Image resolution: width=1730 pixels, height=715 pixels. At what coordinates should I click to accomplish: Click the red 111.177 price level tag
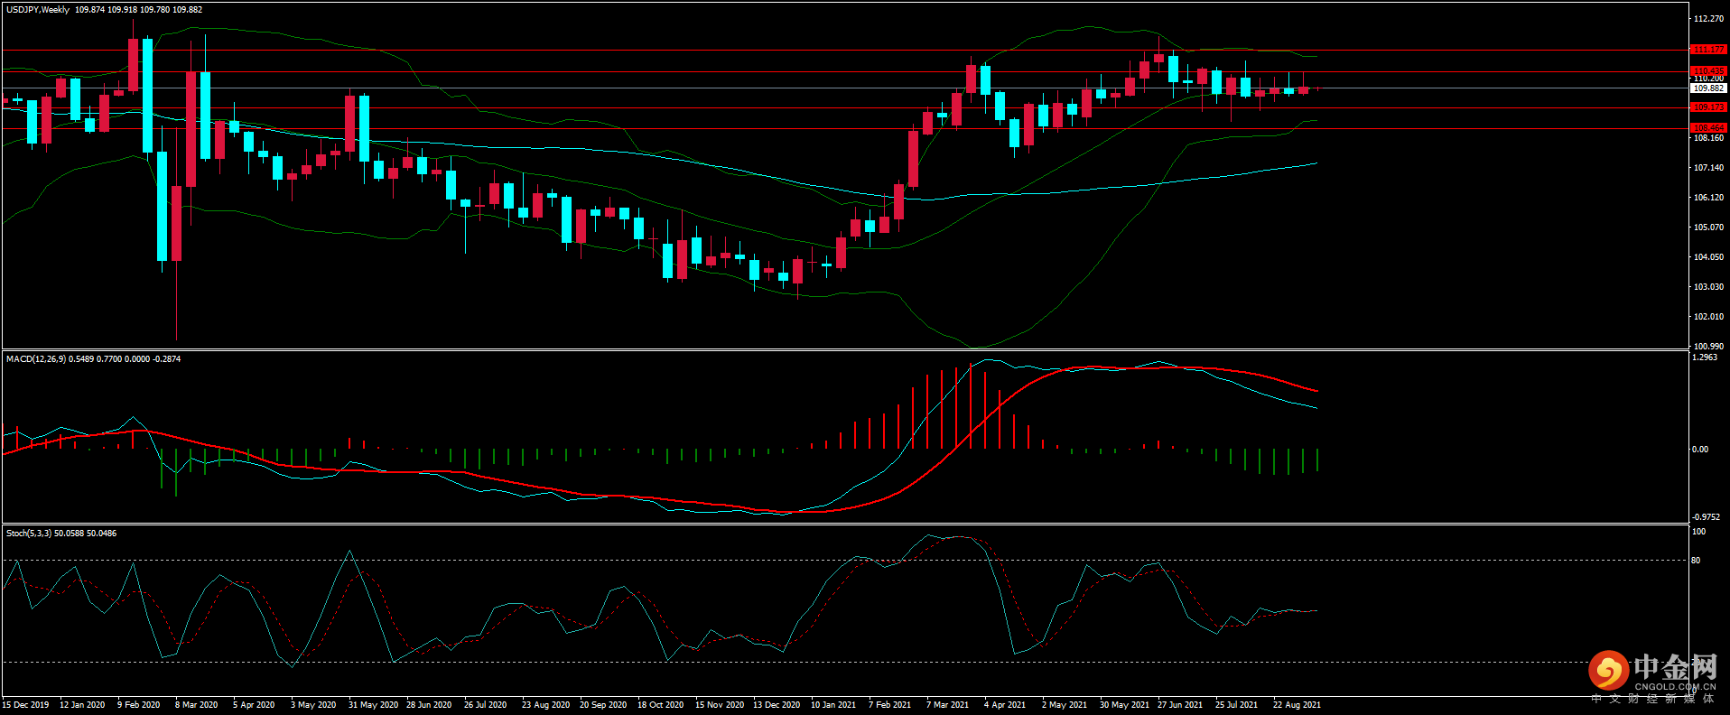click(x=1708, y=50)
